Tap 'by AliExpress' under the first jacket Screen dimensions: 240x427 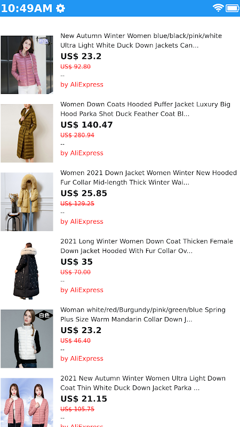(x=82, y=85)
